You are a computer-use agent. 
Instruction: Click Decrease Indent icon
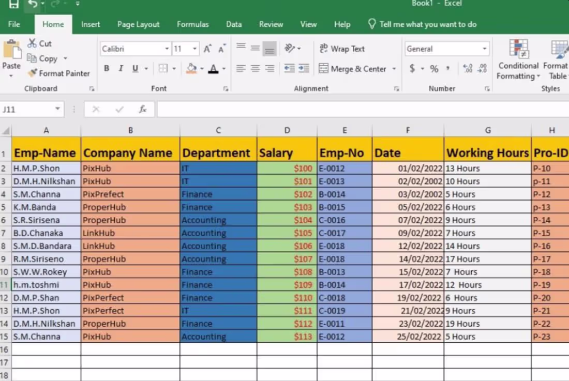click(289, 68)
